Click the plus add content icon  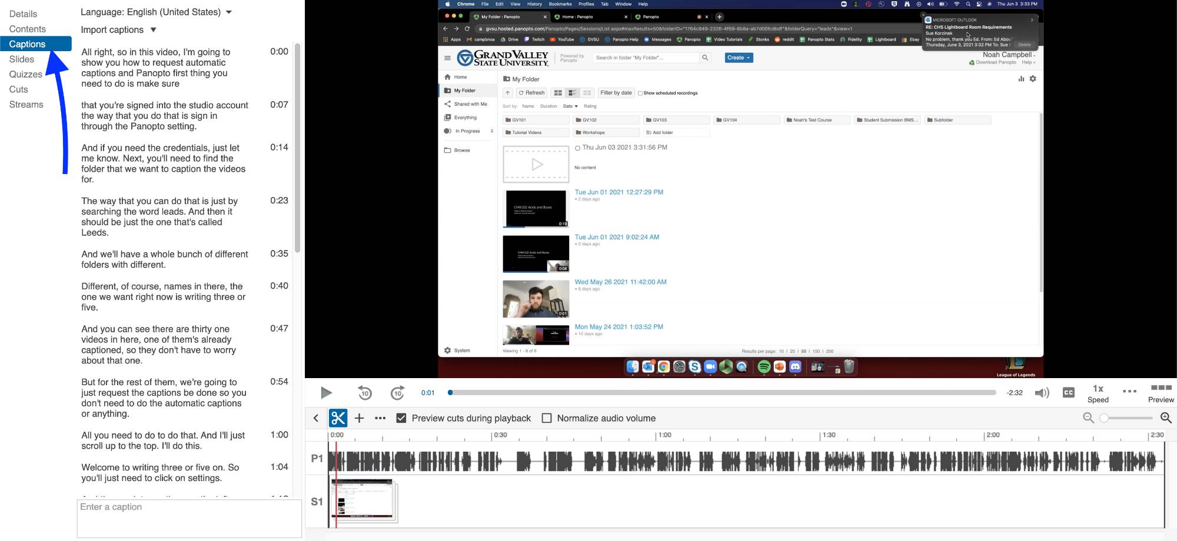359,418
